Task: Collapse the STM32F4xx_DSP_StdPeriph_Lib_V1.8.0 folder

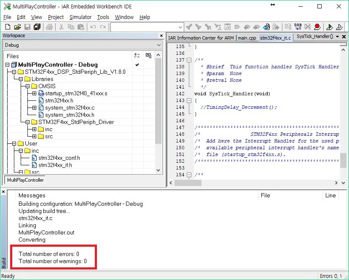Action: (x=14, y=72)
